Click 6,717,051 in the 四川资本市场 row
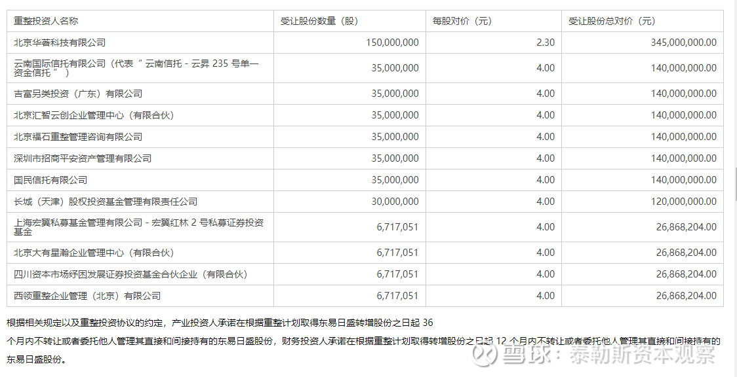The height and width of the screenshot is (377, 737). [397, 274]
